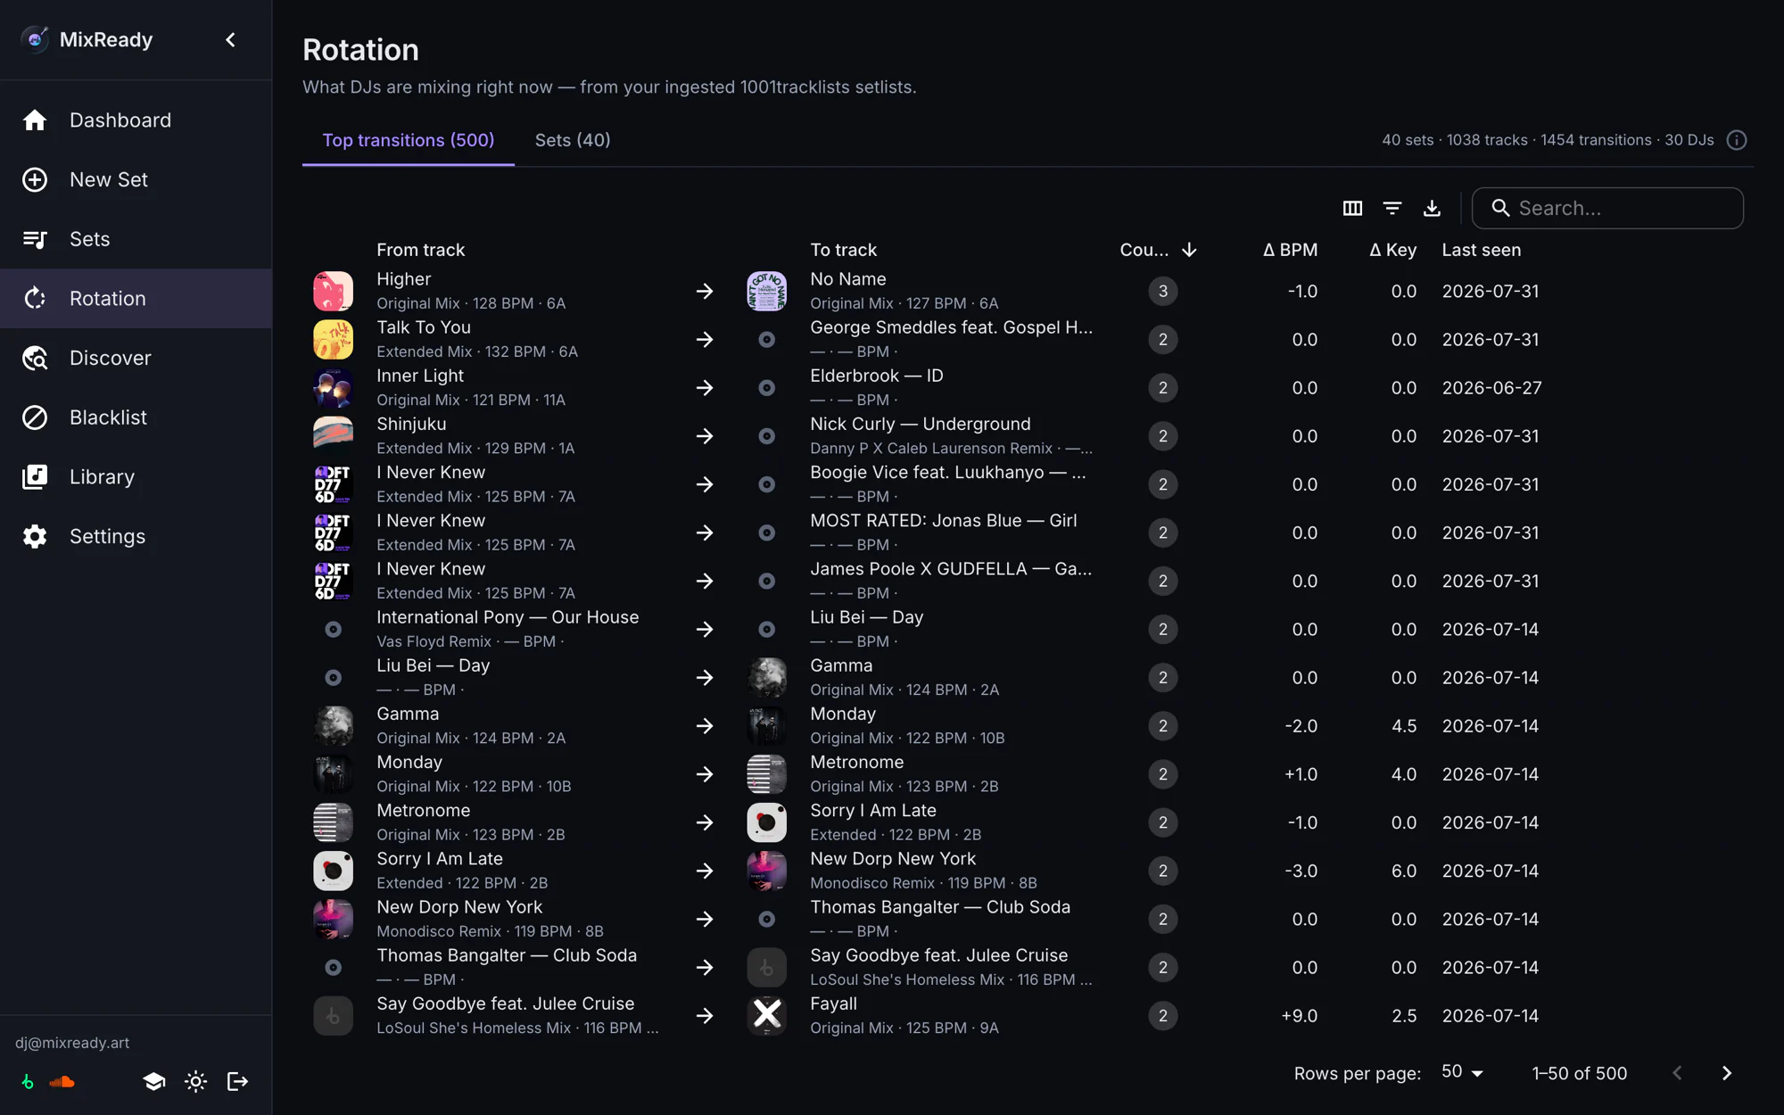Screen dimensions: 1784x1115
Task: Select the 'George Smeddles feat. Gospel H...' track title
Action: (x=951, y=327)
